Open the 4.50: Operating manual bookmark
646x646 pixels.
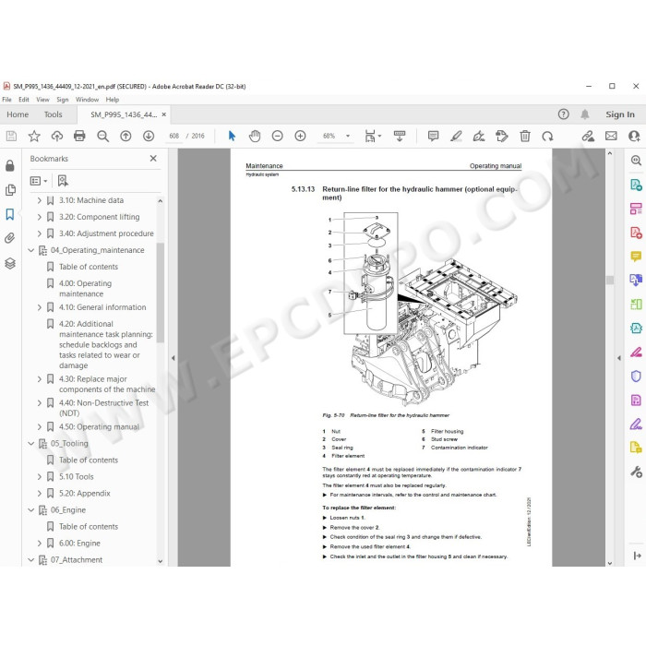click(99, 427)
